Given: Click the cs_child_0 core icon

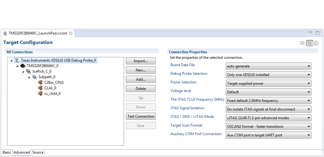Looking at the screenshot, I should pos(40,94).
